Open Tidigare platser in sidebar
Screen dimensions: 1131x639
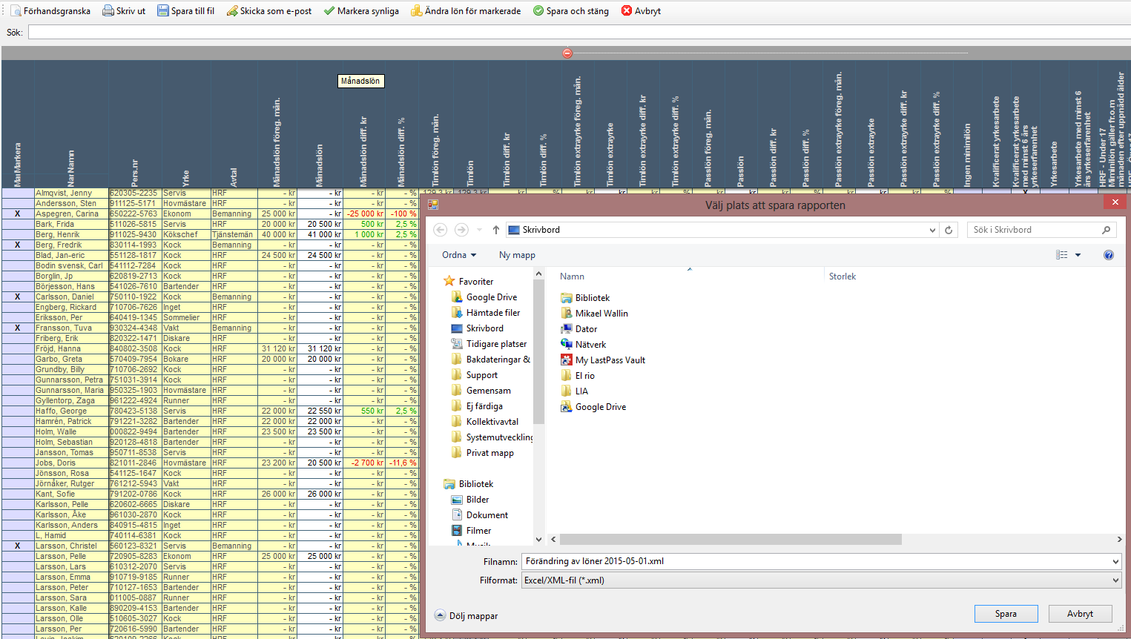point(489,344)
